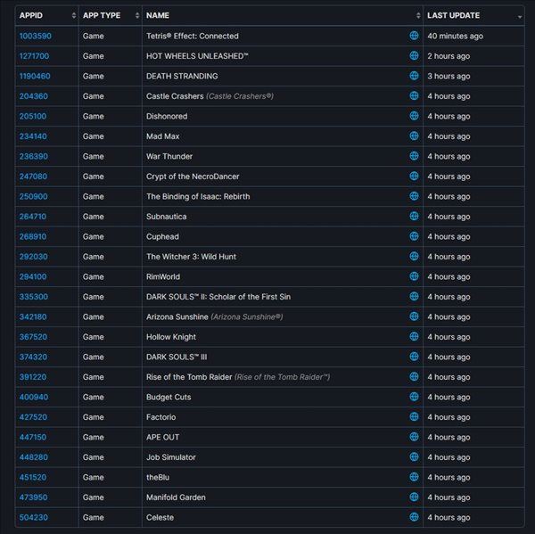Open app ID 292030 for The Witcher 3
535x534 pixels.
[34, 257]
